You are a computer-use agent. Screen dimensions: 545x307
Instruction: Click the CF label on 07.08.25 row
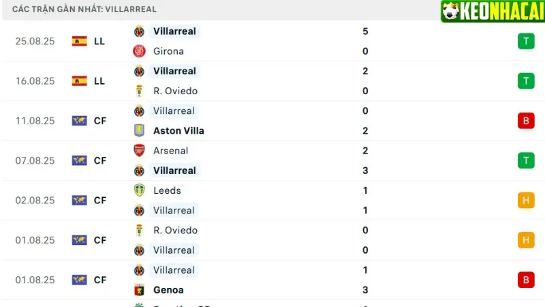tap(100, 160)
